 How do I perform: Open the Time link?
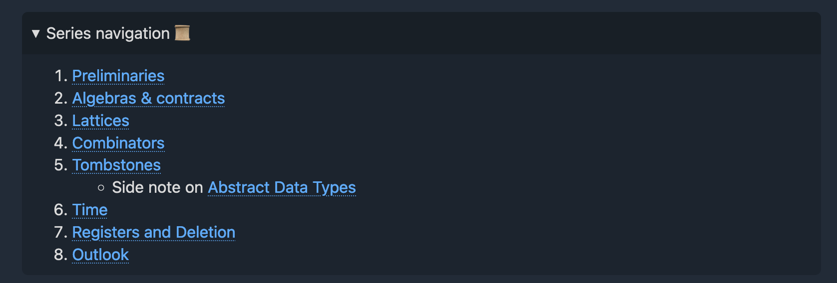[x=90, y=210]
